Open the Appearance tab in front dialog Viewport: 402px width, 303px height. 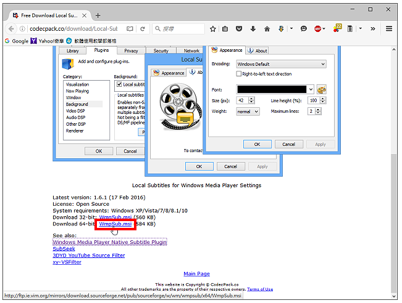[227, 50]
